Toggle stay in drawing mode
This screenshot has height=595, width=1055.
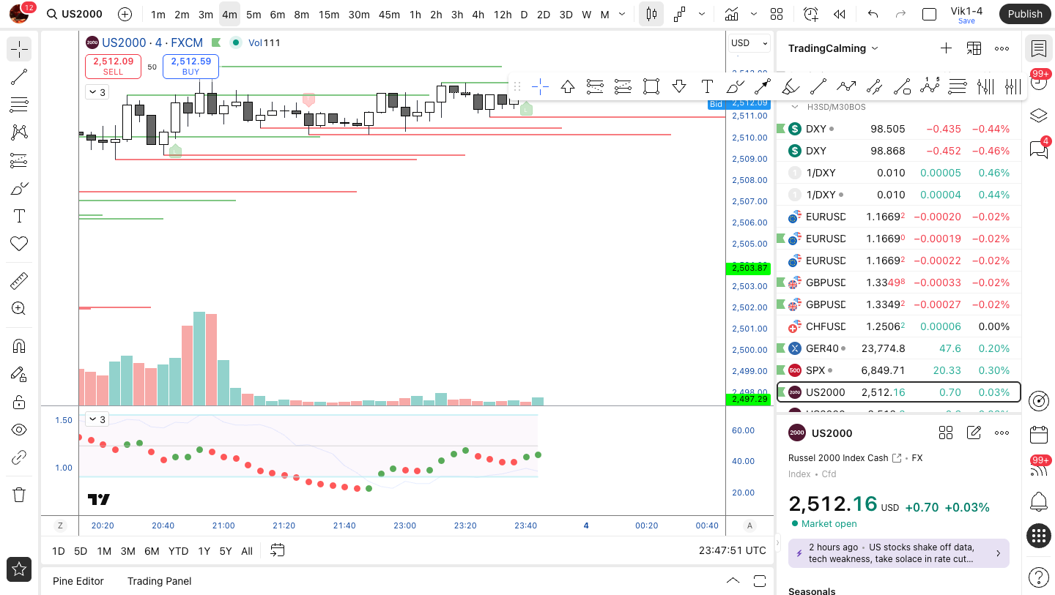pyautogui.click(x=19, y=374)
